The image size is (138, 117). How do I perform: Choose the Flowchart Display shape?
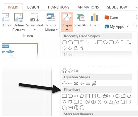82,108
